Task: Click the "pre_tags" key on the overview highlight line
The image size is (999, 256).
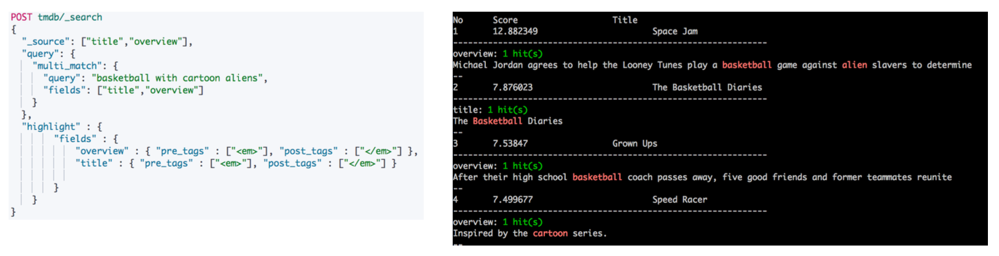Action: click(182, 151)
